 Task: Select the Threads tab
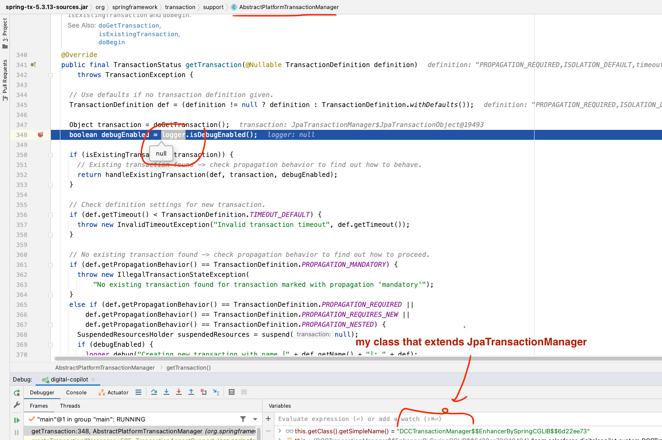click(x=70, y=406)
